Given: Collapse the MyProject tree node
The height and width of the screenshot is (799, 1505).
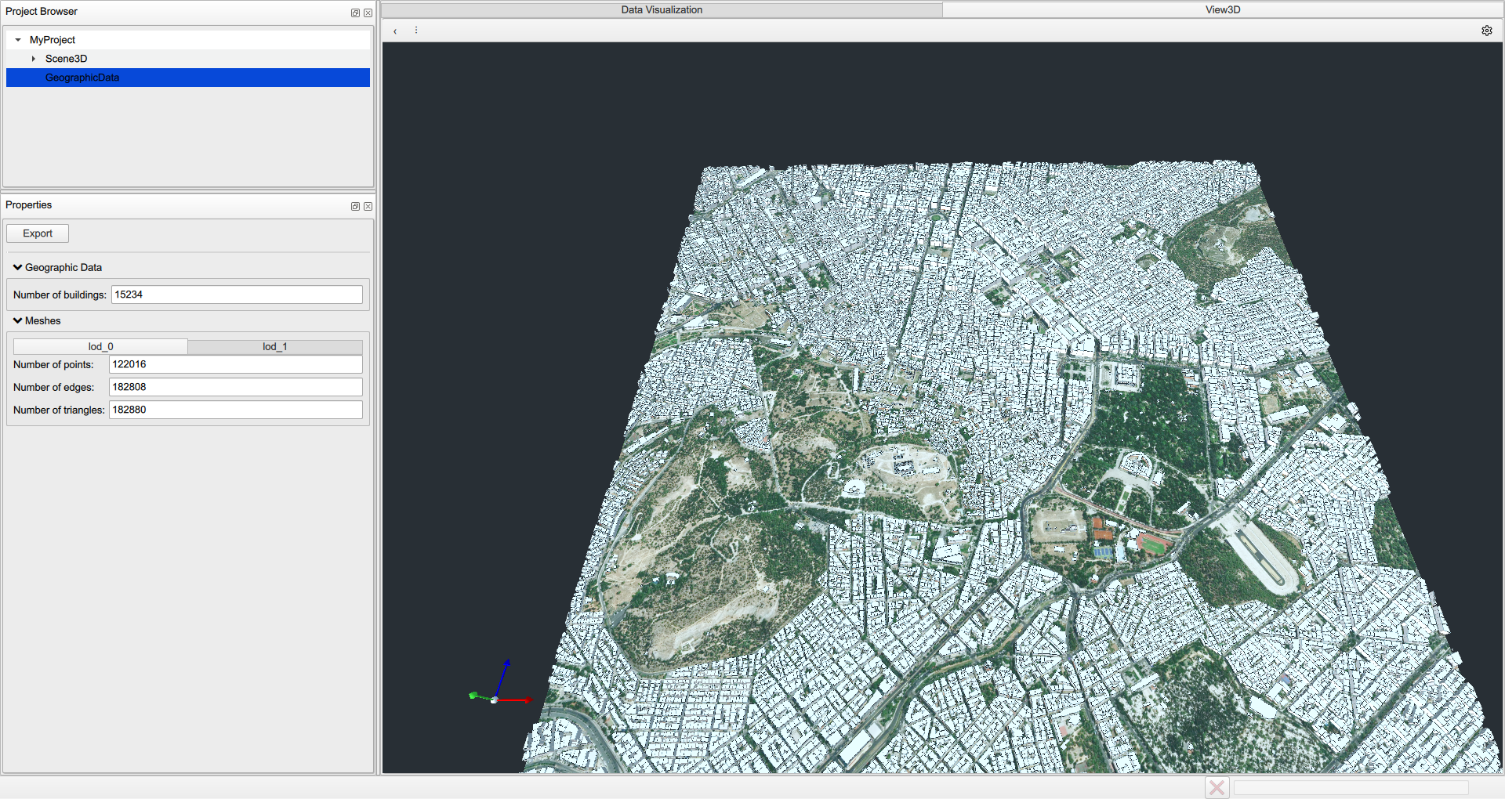Looking at the screenshot, I should click(x=18, y=40).
